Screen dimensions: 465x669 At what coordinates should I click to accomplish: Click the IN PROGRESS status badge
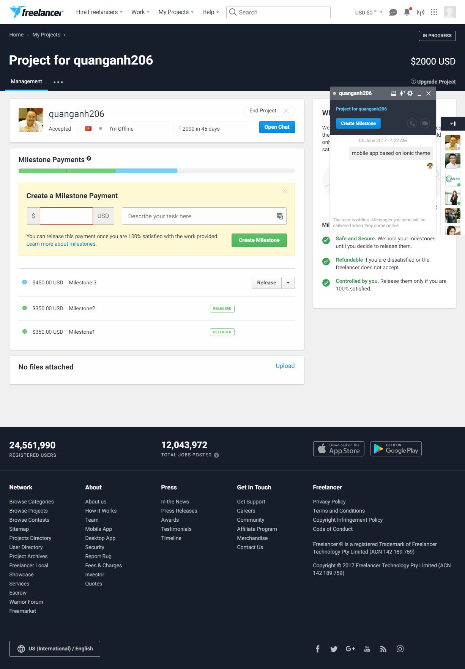point(437,36)
